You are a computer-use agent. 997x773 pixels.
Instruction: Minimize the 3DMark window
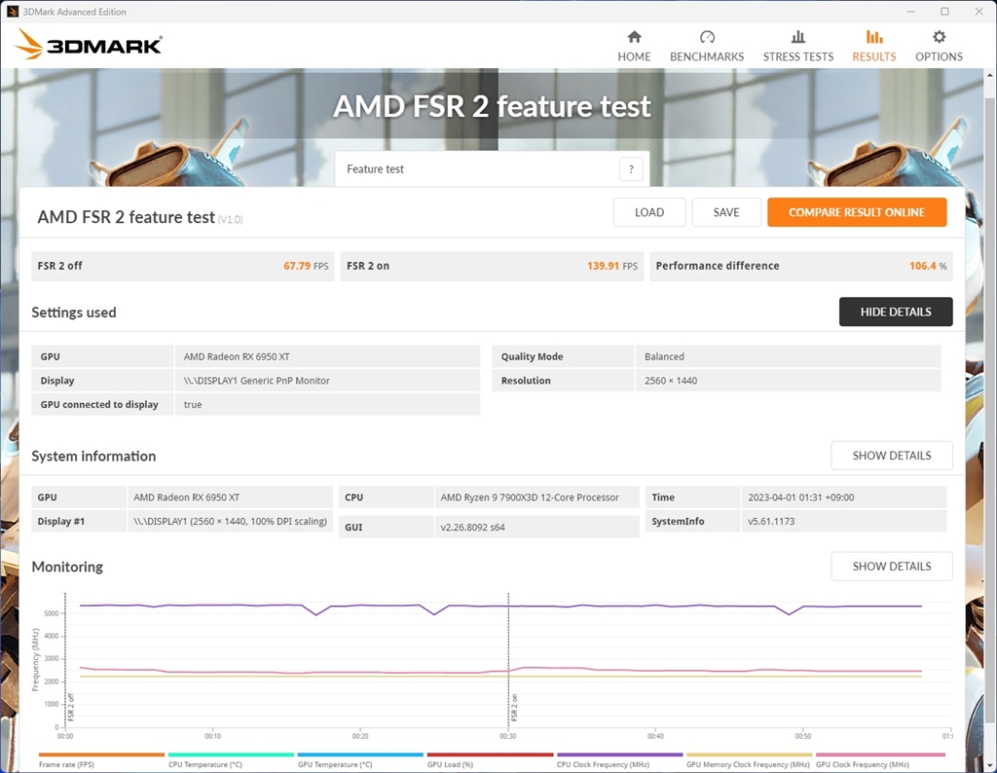click(x=911, y=12)
